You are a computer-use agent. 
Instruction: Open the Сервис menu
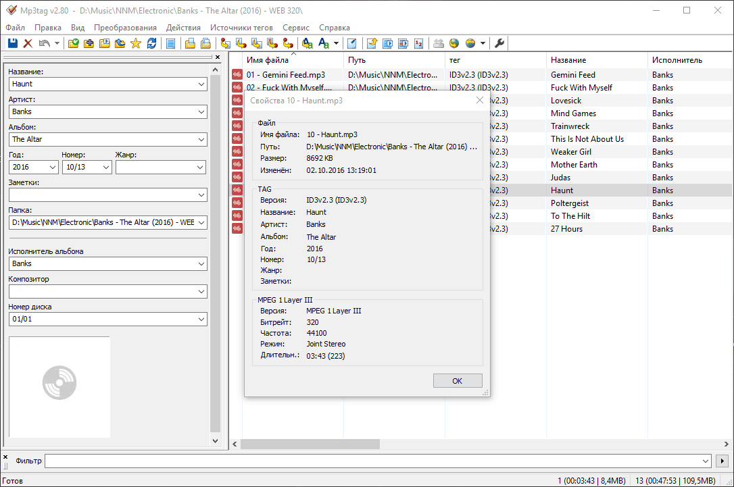pos(296,28)
